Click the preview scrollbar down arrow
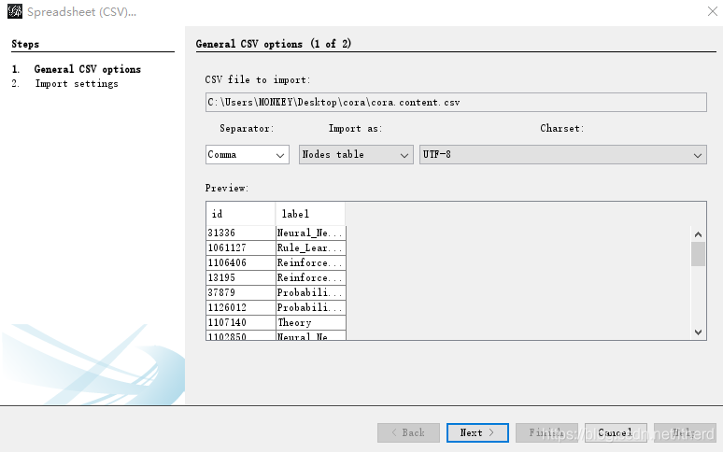The height and width of the screenshot is (452, 723). (x=698, y=332)
